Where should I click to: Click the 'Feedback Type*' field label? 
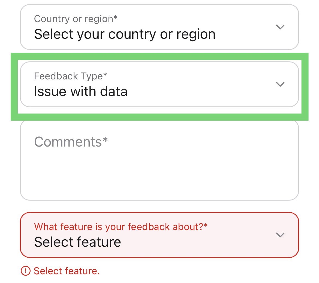tap(70, 76)
